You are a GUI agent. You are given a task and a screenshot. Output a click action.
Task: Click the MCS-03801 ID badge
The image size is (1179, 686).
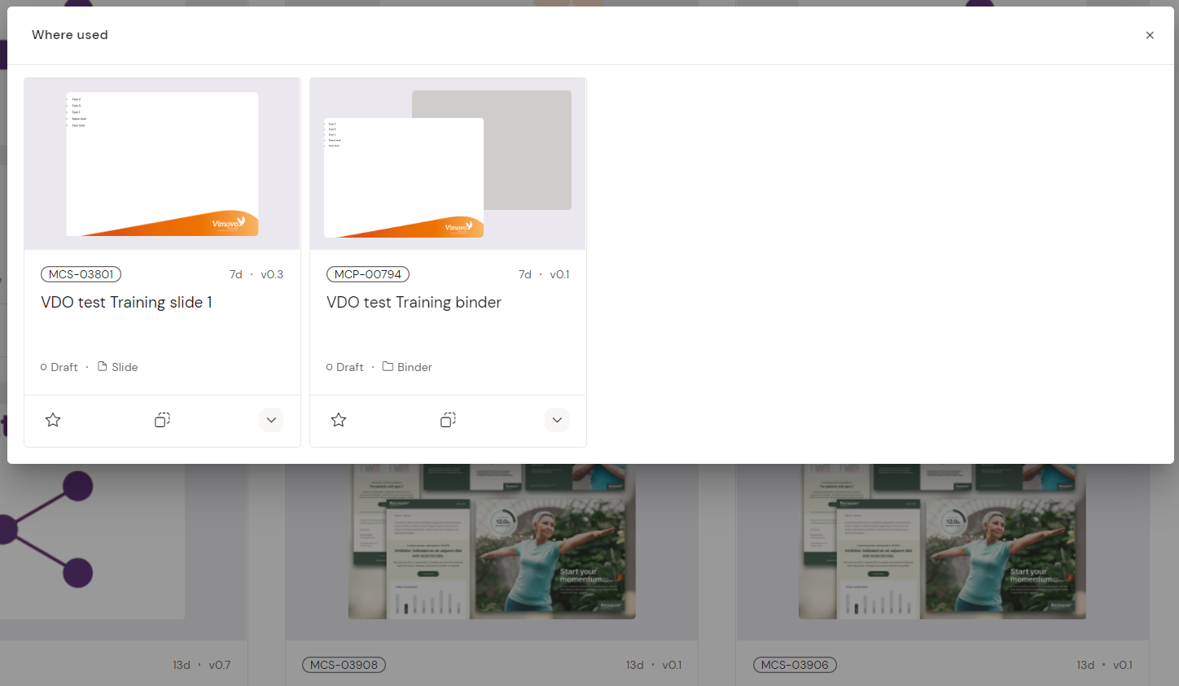(81, 274)
